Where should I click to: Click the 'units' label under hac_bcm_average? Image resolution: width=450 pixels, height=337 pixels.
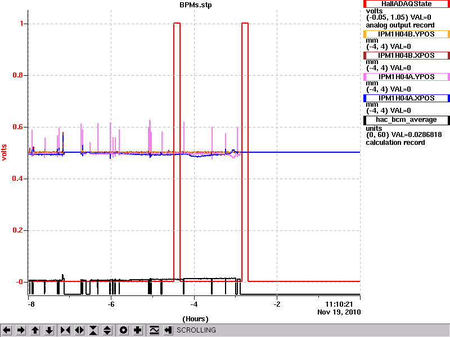click(x=374, y=129)
